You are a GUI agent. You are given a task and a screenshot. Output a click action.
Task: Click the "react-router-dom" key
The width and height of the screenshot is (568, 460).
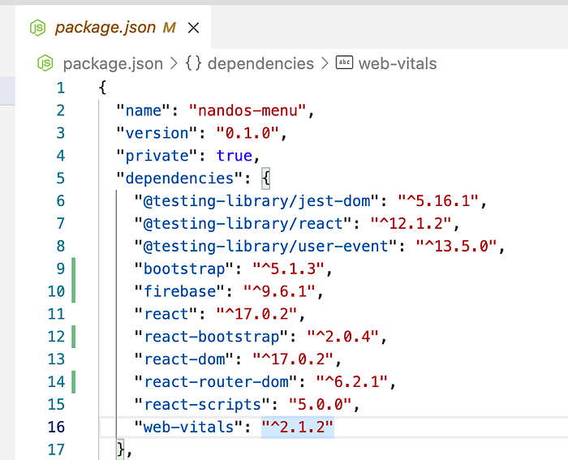(x=216, y=382)
